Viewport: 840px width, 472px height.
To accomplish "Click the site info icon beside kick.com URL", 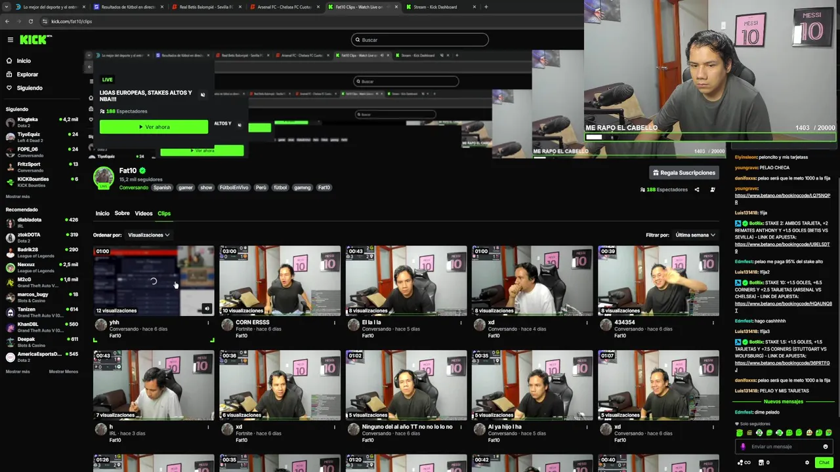I will (x=44, y=21).
